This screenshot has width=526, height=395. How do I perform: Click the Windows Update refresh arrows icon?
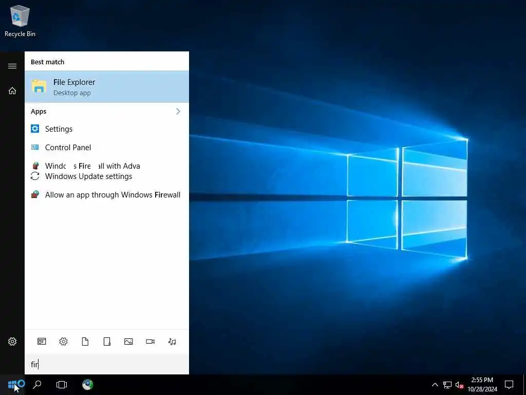35,176
